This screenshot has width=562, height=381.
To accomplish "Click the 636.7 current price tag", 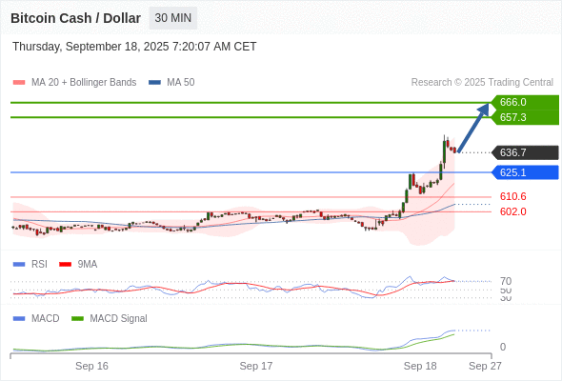I will pyautogui.click(x=525, y=152).
